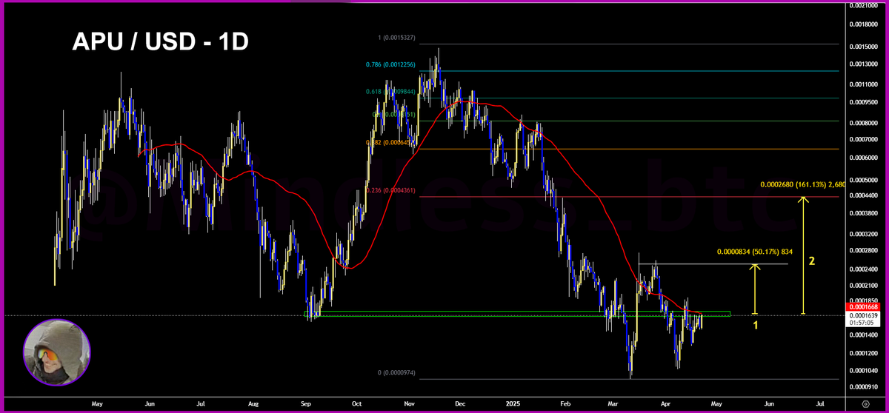Click price axis value 0.0011000
This screenshot has width=889, height=413.
click(864, 85)
